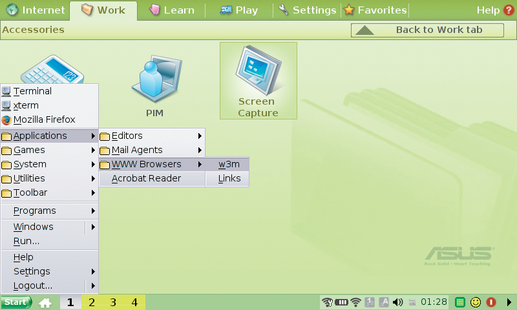Open the PIM application icon

coord(155,87)
